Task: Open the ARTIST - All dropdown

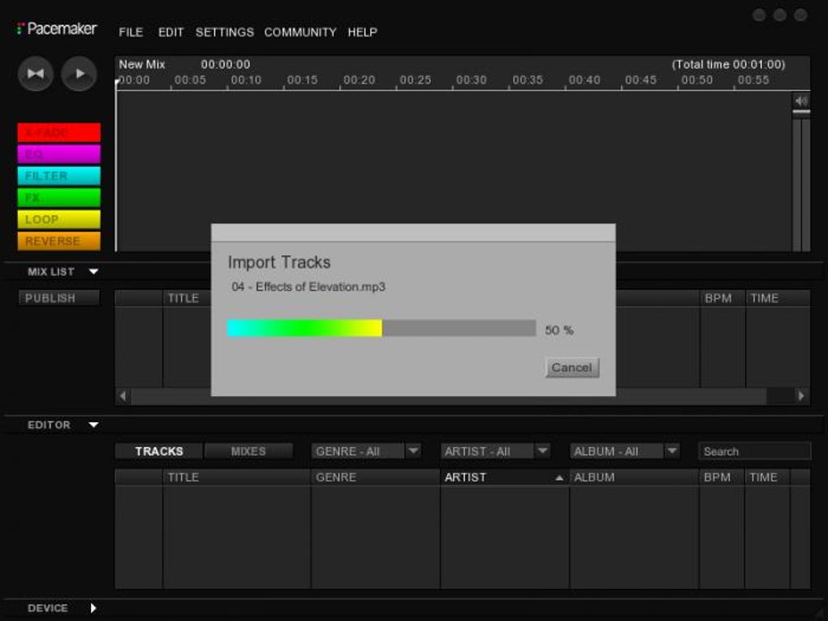Action: click(x=495, y=451)
